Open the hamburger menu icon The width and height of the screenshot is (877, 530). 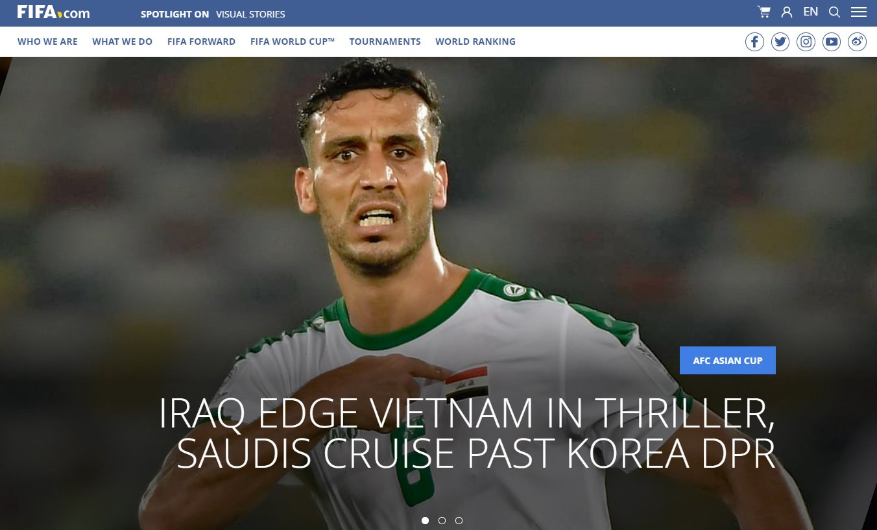point(859,12)
